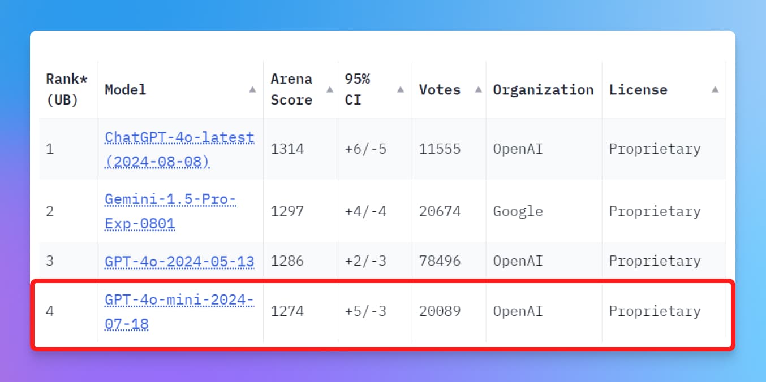Screen dimensions: 766x382
Task: Click the Organization column header
Action: pyautogui.click(x=543, y=89)
